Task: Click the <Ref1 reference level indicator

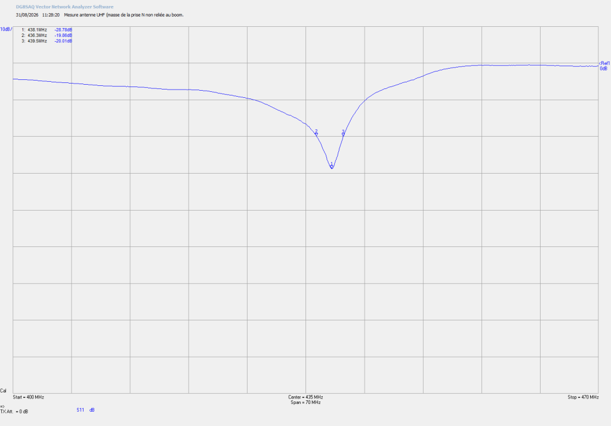Action: tap(604, 63)
